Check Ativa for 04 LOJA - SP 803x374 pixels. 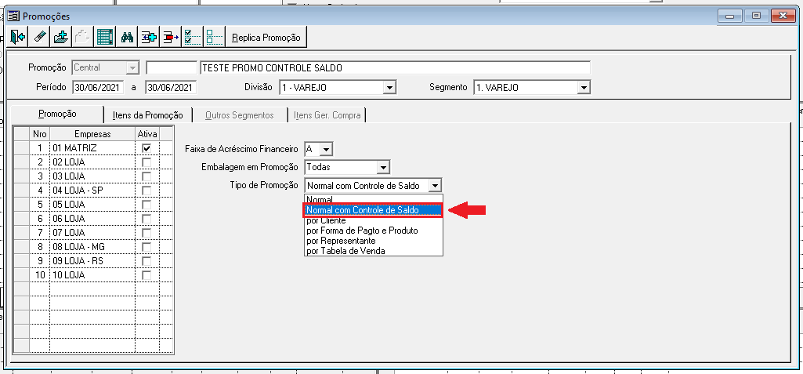(147, 190)
